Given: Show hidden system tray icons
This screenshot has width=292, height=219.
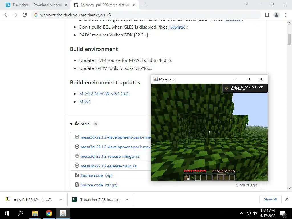Looking at the screenshot, I should [241, 213].
